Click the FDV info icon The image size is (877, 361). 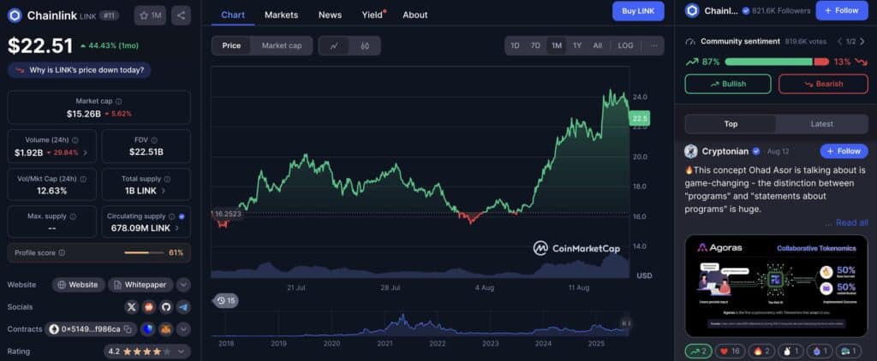coord(154,140)
